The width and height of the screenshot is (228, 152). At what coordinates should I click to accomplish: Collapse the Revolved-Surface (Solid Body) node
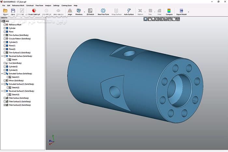coord(2,56)
